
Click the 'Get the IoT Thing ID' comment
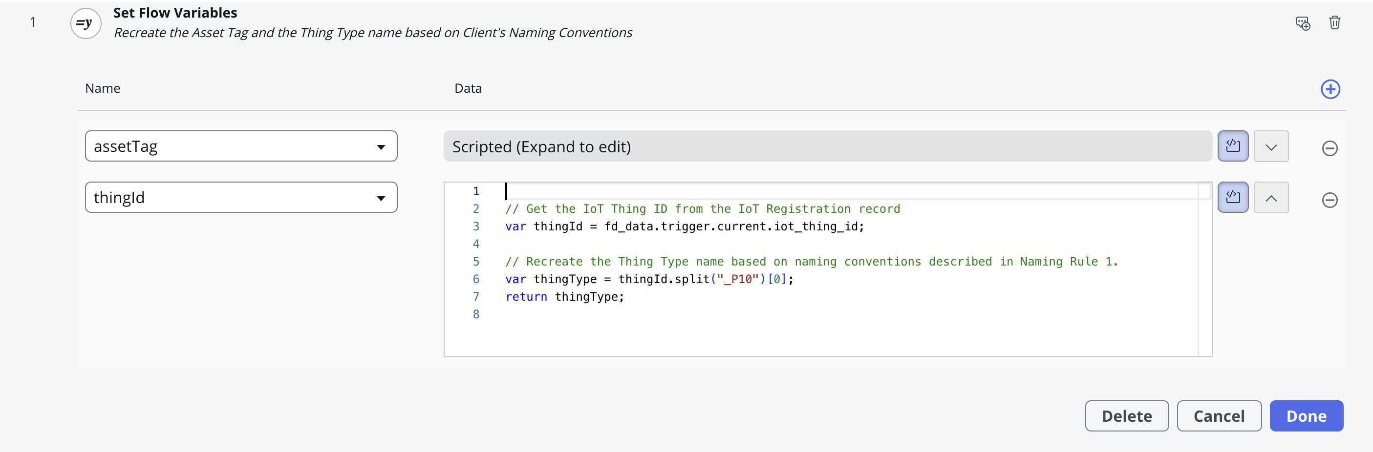tap(703, 209)
